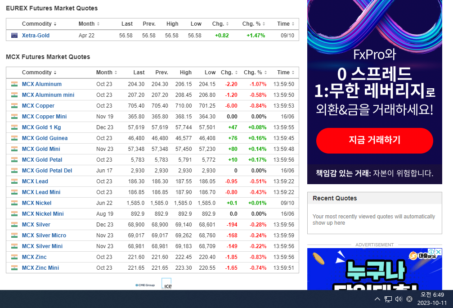The image size is (453, 308).
Task: Open the network status tray icon
Action: tap(388, 299)
